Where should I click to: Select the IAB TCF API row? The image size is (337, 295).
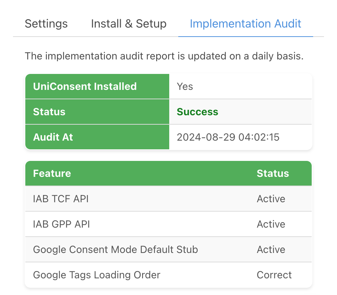(x=60, y=199)
